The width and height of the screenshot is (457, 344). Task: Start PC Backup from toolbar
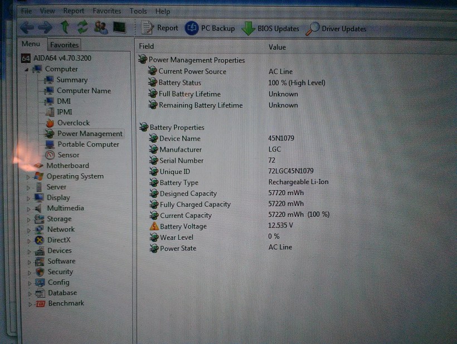tap(210, 28)
